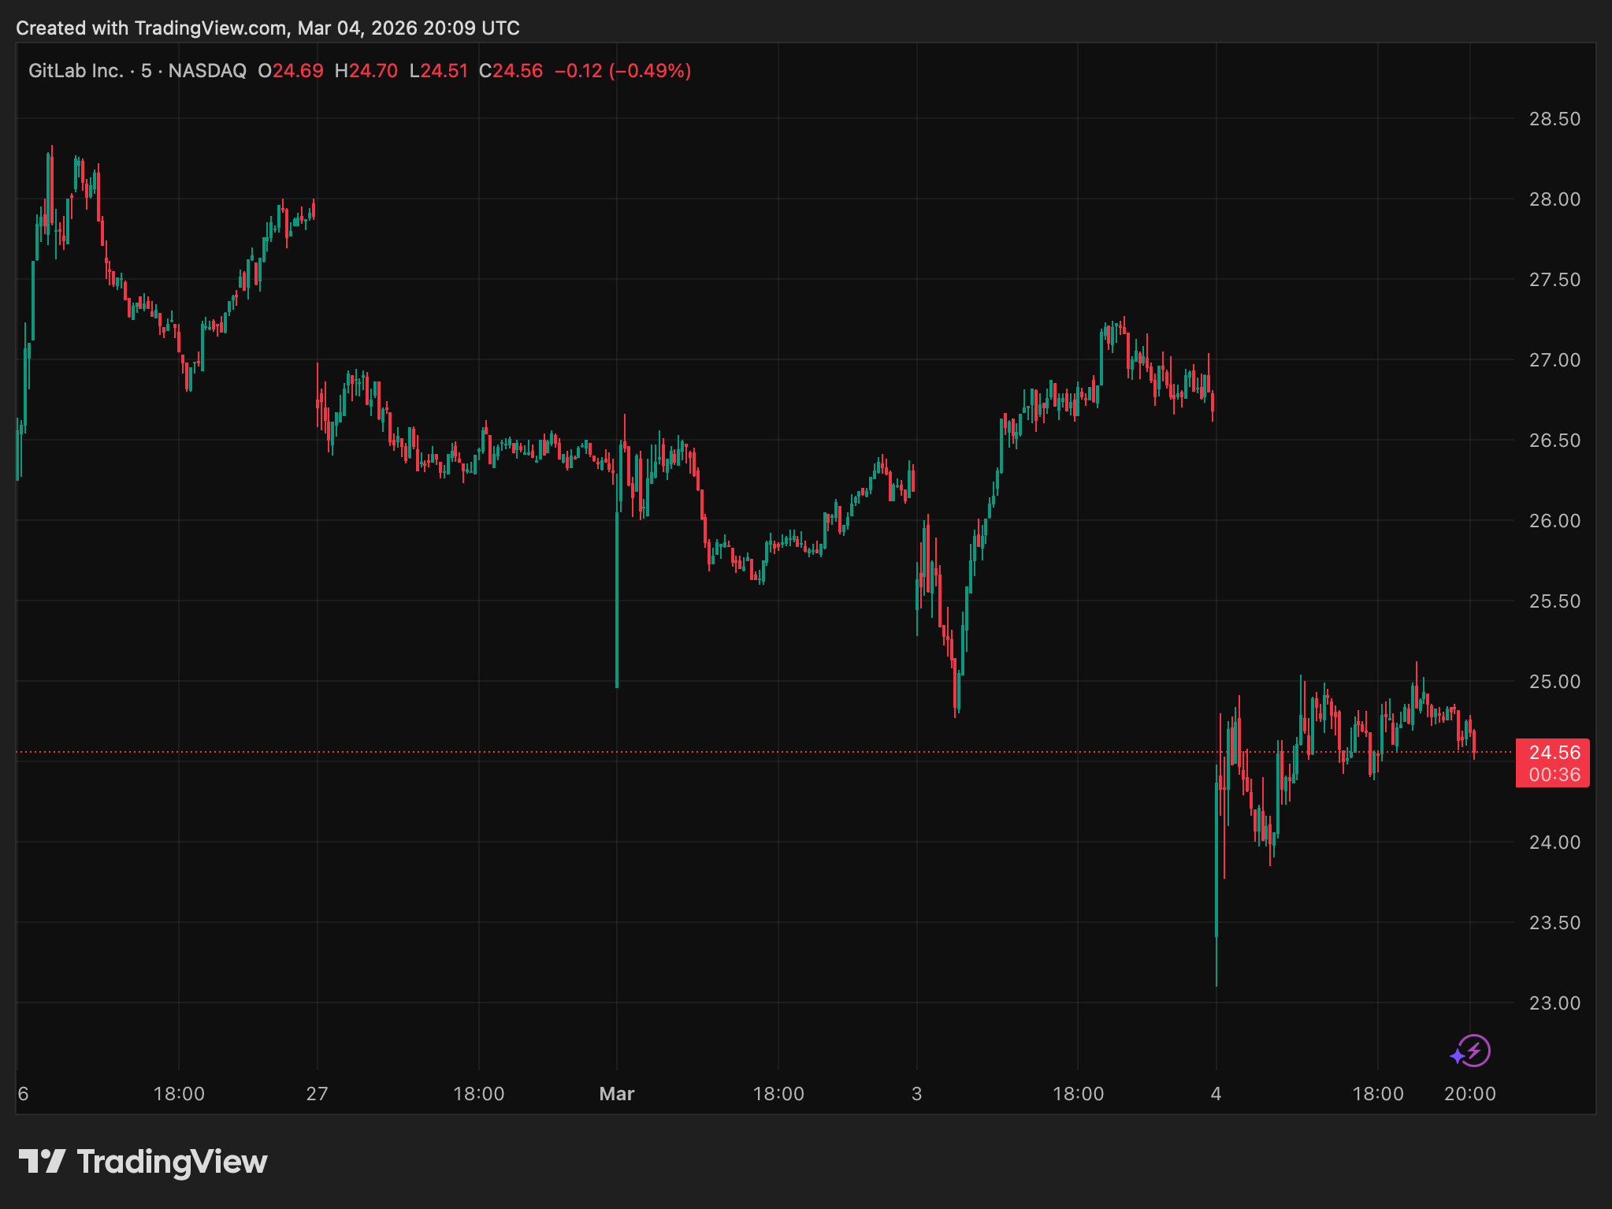Click the Close value C24.56 in legend
1612x1209 pixels.
click(511, 71)
